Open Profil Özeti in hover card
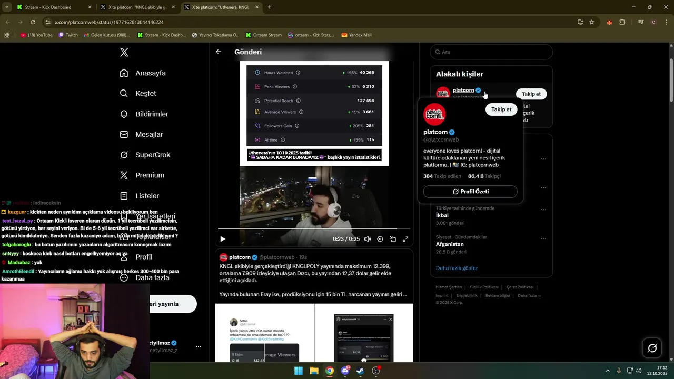The image size is (674, 379). [x=470, y=192]
